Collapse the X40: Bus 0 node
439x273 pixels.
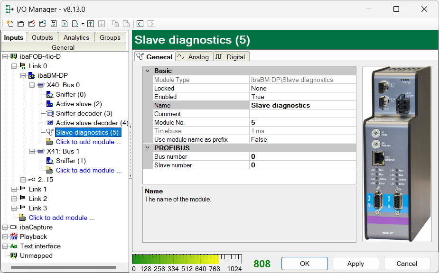pos(32,85)
